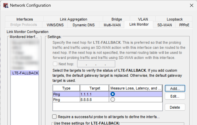
Task: Switch to the Interfaces tab
Action: [25, 19]
